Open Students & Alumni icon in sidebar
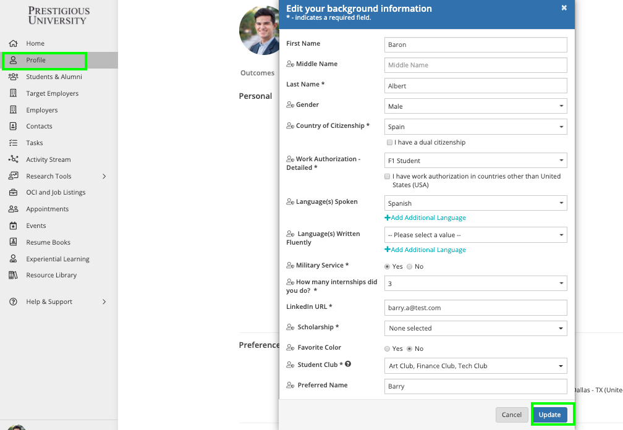 pos(13,77)
